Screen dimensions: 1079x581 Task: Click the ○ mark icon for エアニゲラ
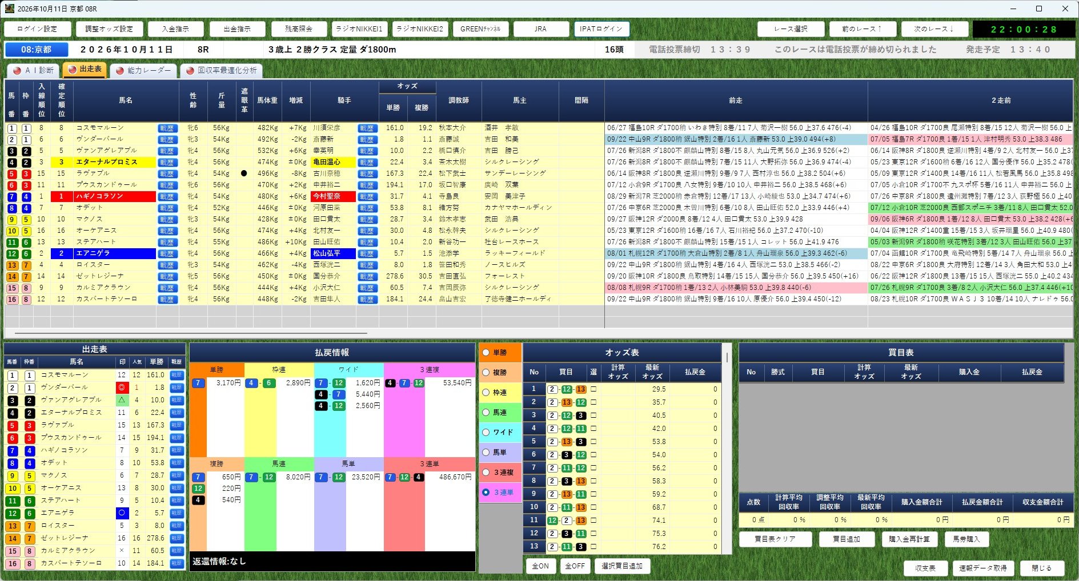click(x=122, y=513)
